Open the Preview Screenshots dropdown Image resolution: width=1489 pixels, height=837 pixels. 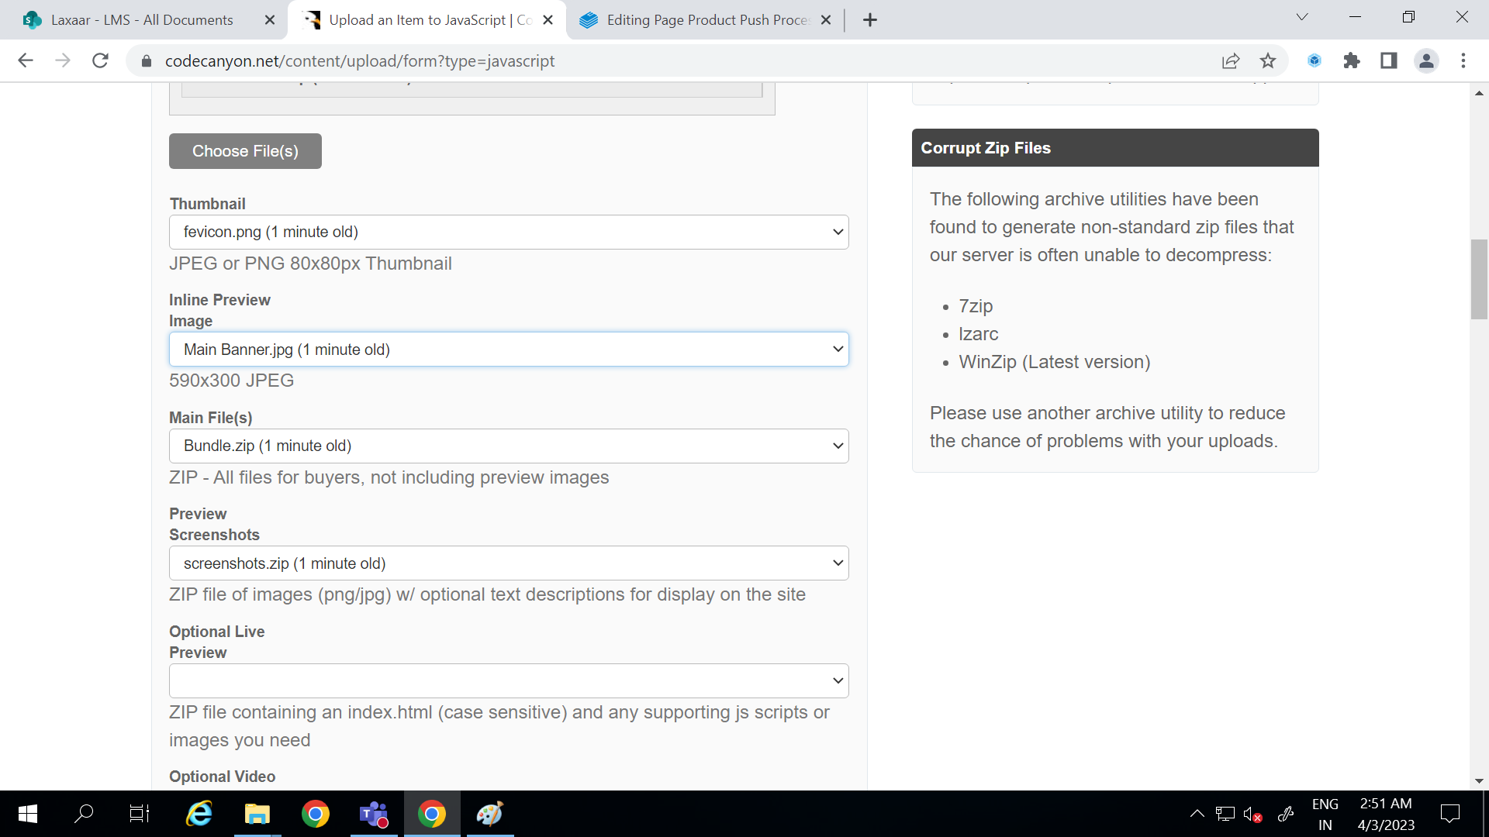[x=509, y=563]
